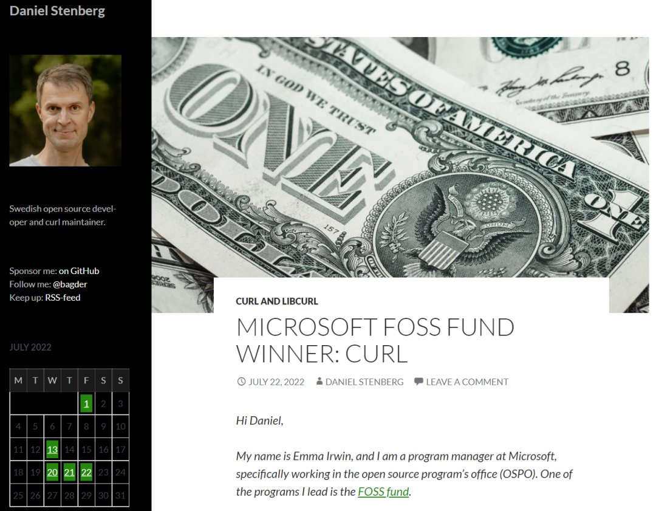656x511 pixels.
Task: Click the text 'Swedish open source developer and curl maintainer.'
Action: click(63, 216)
